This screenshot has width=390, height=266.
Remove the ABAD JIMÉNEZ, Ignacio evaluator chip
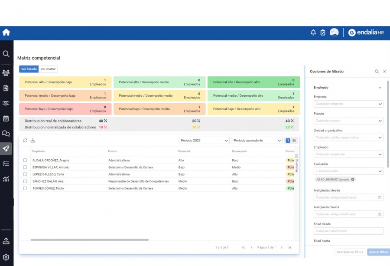[353, 179]
